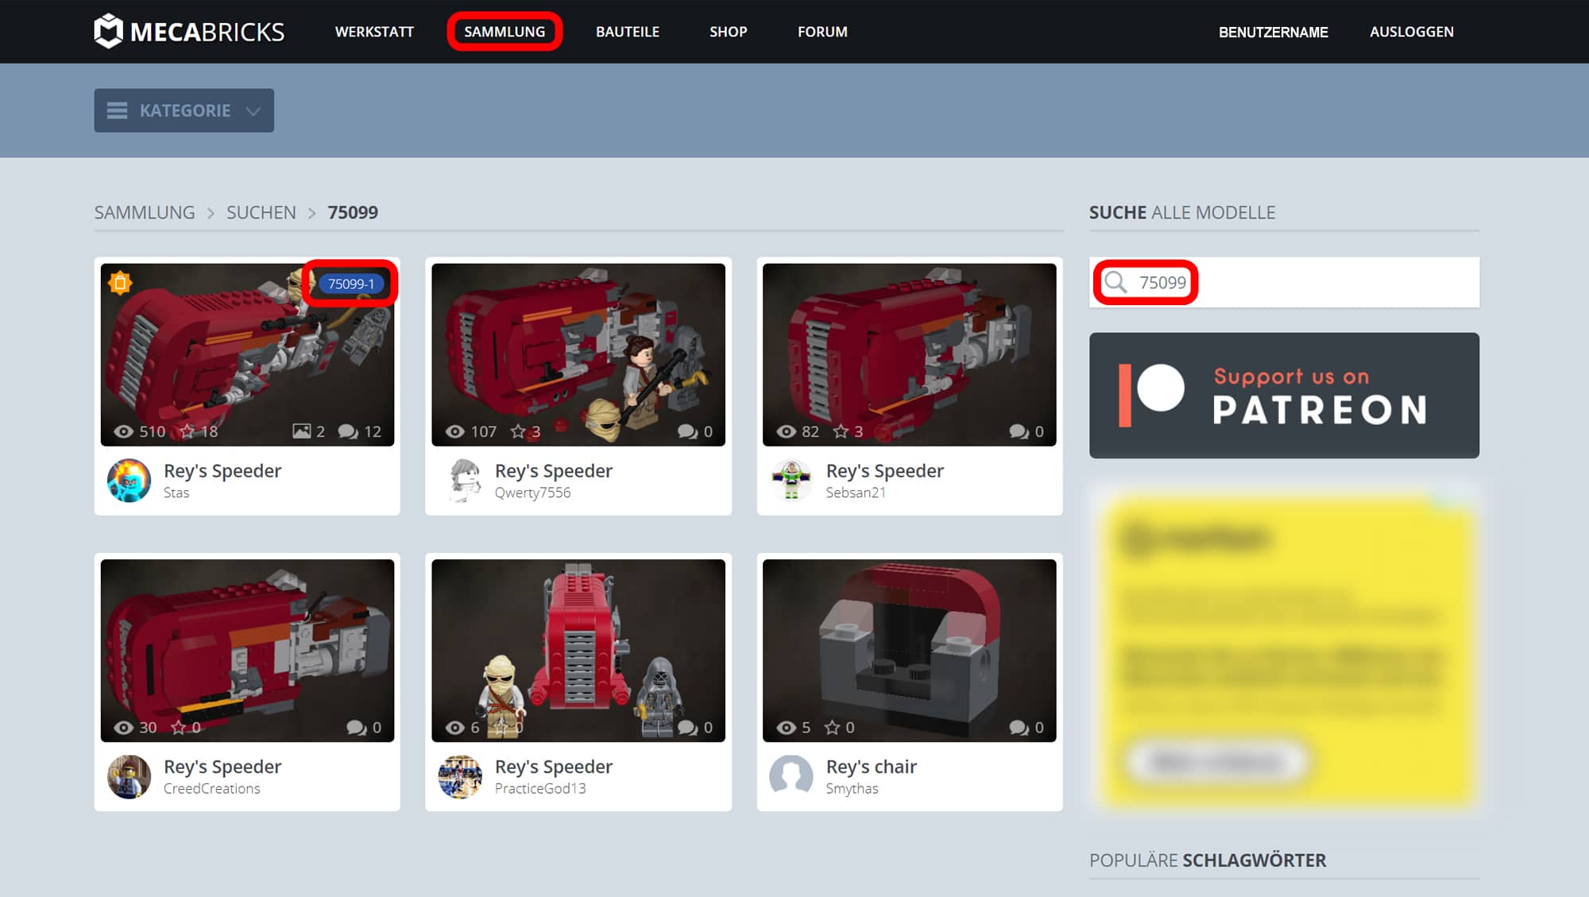Open the Sebsan21 username link
The image size is (1589, 897).
coord(856,493)
